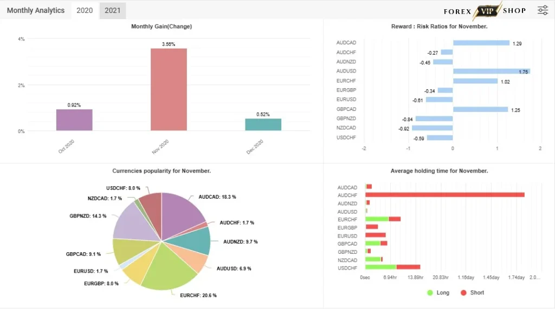Click the Oct 2020 purple bar
Image resolution: width=555 pixels, height=309 pixels.
(x=74, y=120)
